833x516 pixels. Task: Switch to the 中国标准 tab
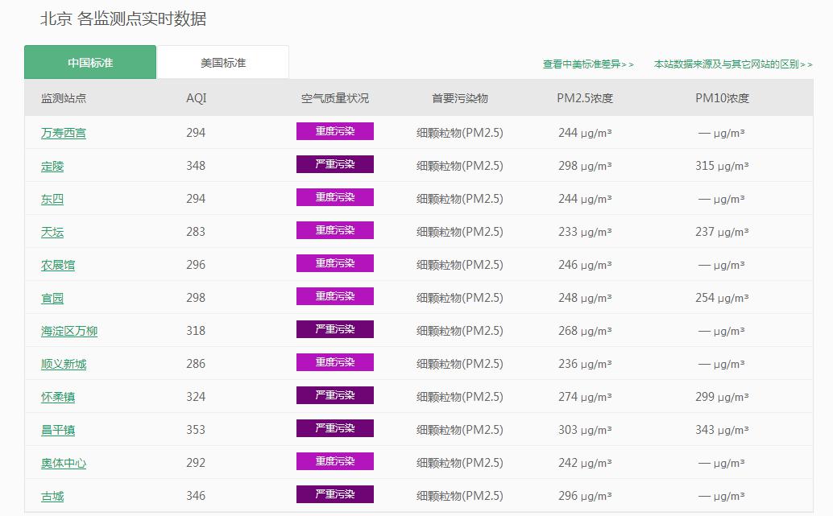pyautogui.click(x=90, y=63)
